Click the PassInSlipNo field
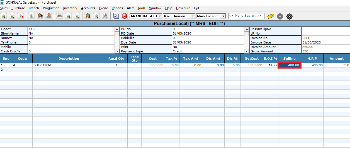Image resolution: width=350 pixels, height=148 pixels. (x=325, y=29)
